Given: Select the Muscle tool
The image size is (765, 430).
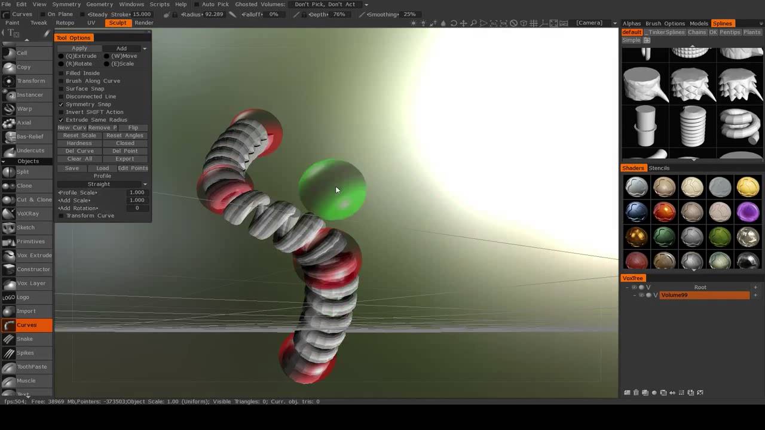Looking at the screenshot, I should 26,380.
